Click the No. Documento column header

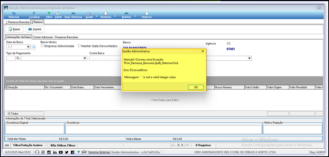57,87
